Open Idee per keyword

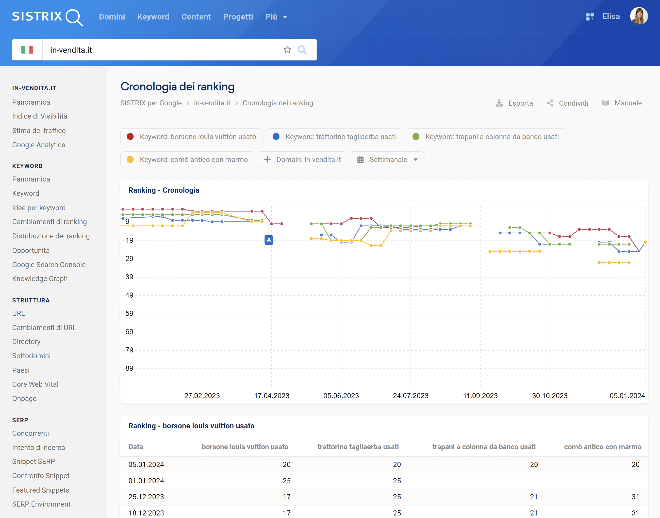(39, 208)
